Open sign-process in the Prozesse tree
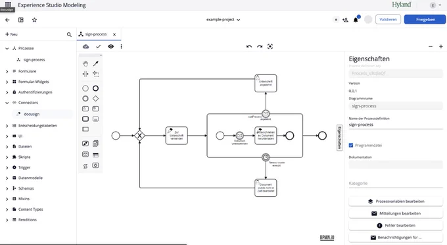Viewport: 447px width, 245px height. [34, 60]
